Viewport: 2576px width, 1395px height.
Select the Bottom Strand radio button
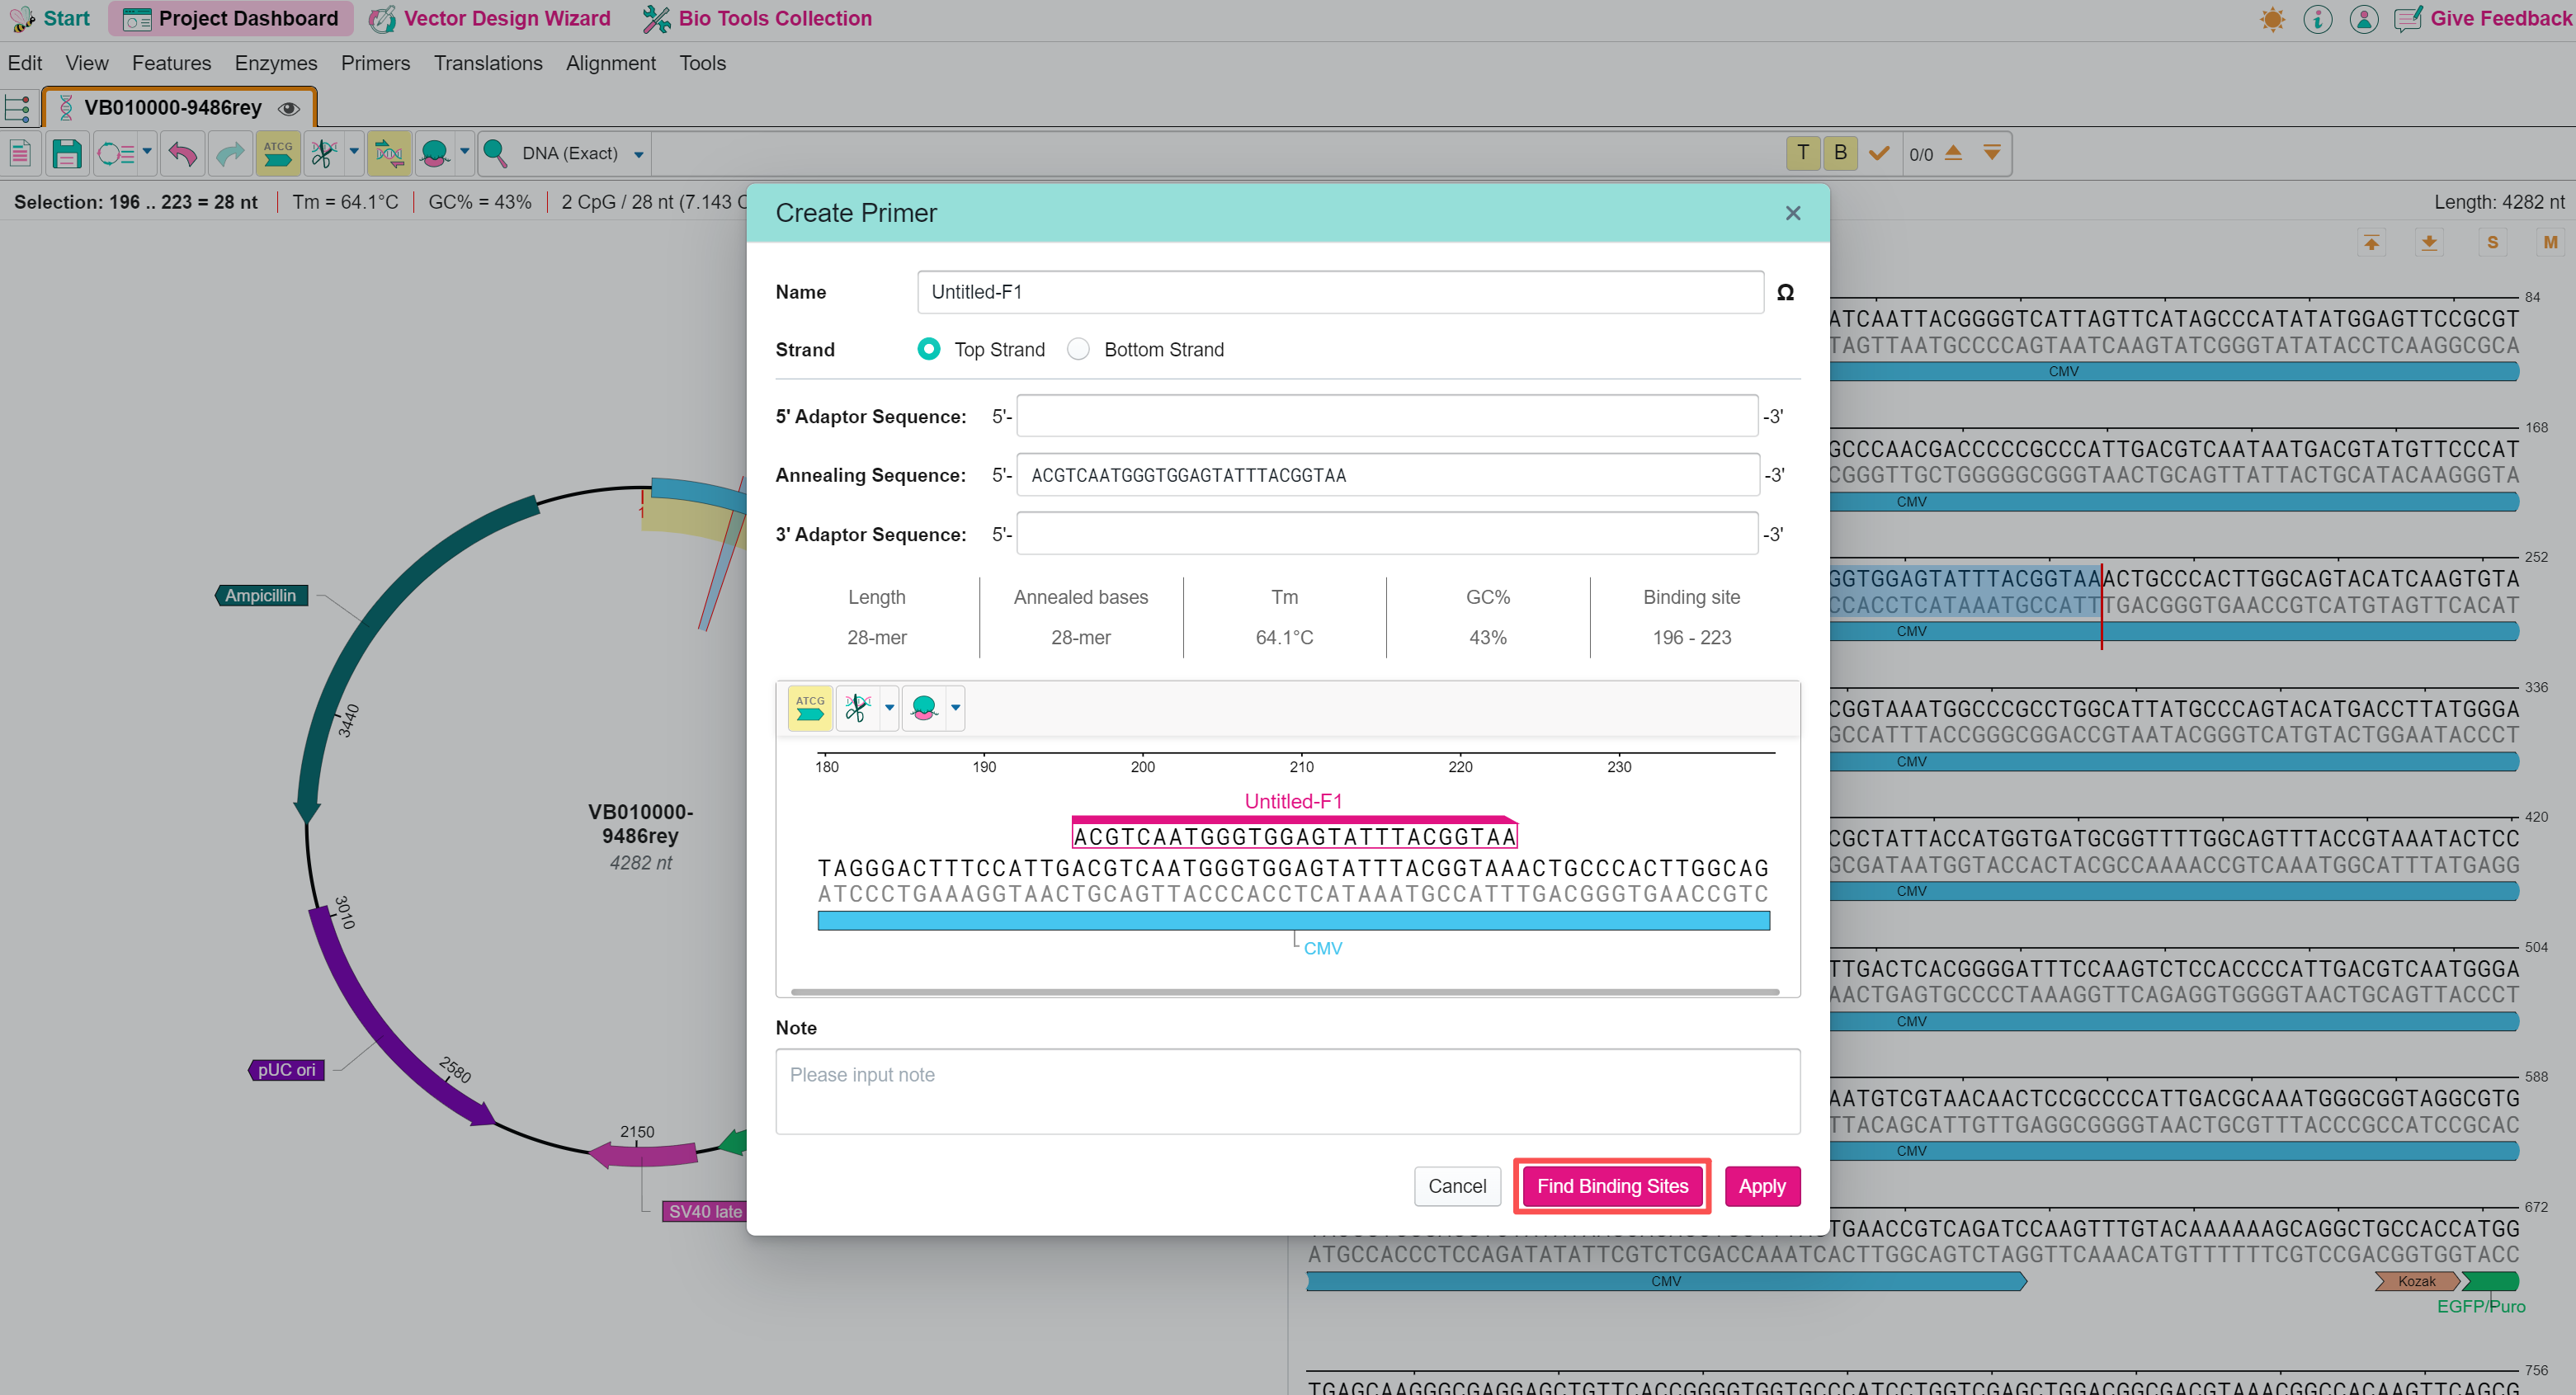1078,349
